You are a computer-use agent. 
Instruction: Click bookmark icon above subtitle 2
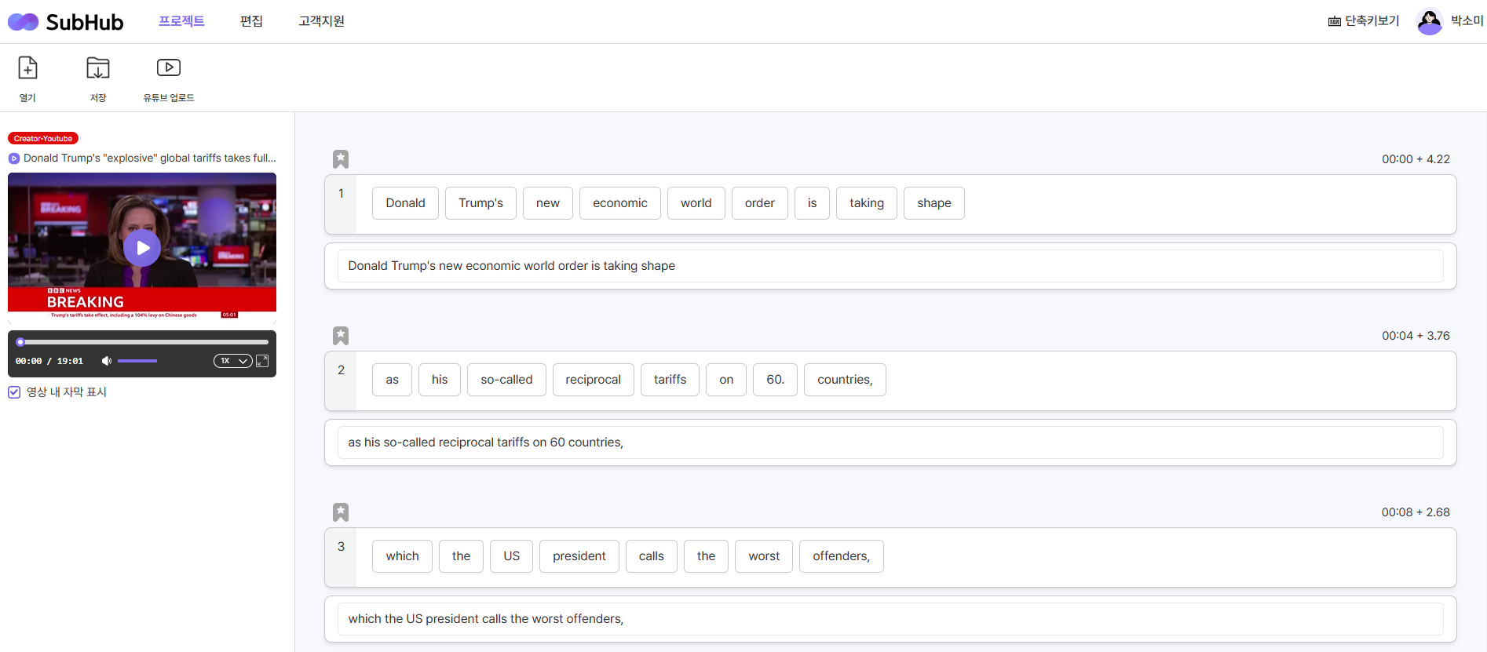click(341, 336)
